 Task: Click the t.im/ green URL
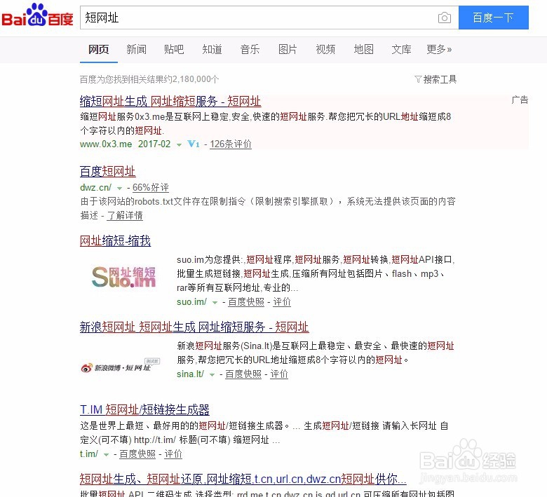89,454
